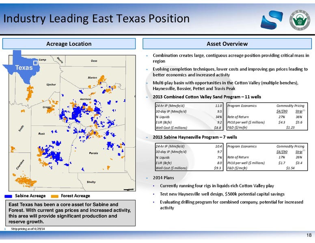Click the Rate of Return value 17%

(282, 158)
